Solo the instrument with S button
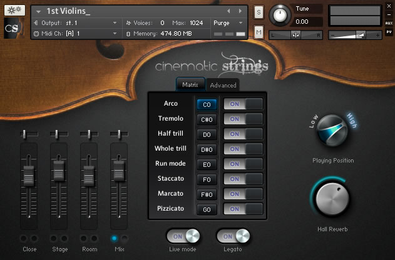The width and height of the screenshot is (395, 260). pos(259,12)
